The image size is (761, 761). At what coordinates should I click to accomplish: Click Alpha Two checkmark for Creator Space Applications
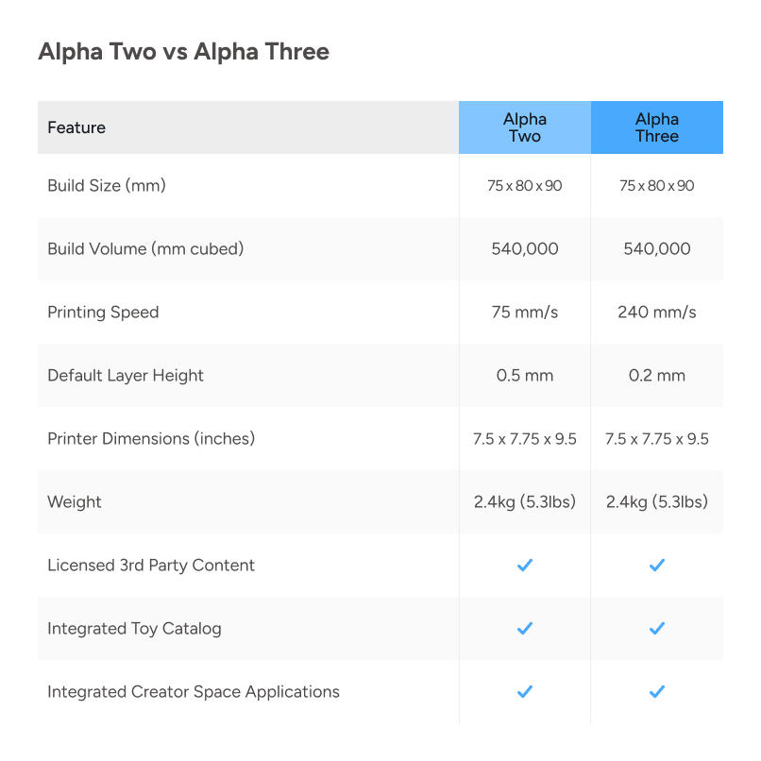click(x=525, y=691)
